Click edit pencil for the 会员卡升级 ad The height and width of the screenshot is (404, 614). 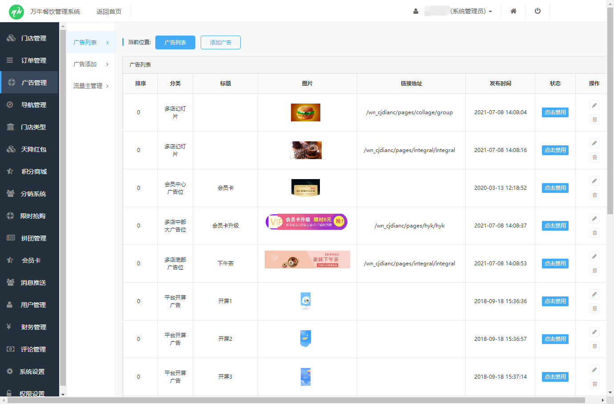(594, 219)
